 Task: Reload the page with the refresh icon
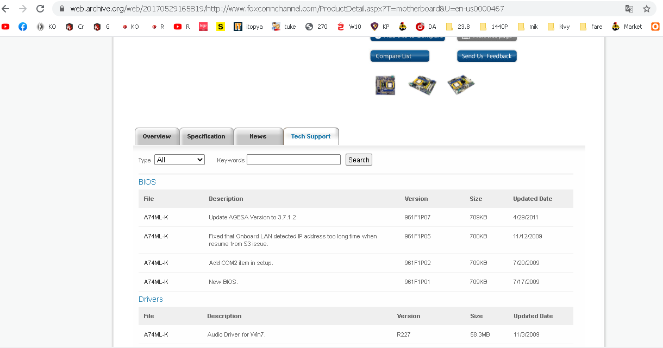click(40, 9)
